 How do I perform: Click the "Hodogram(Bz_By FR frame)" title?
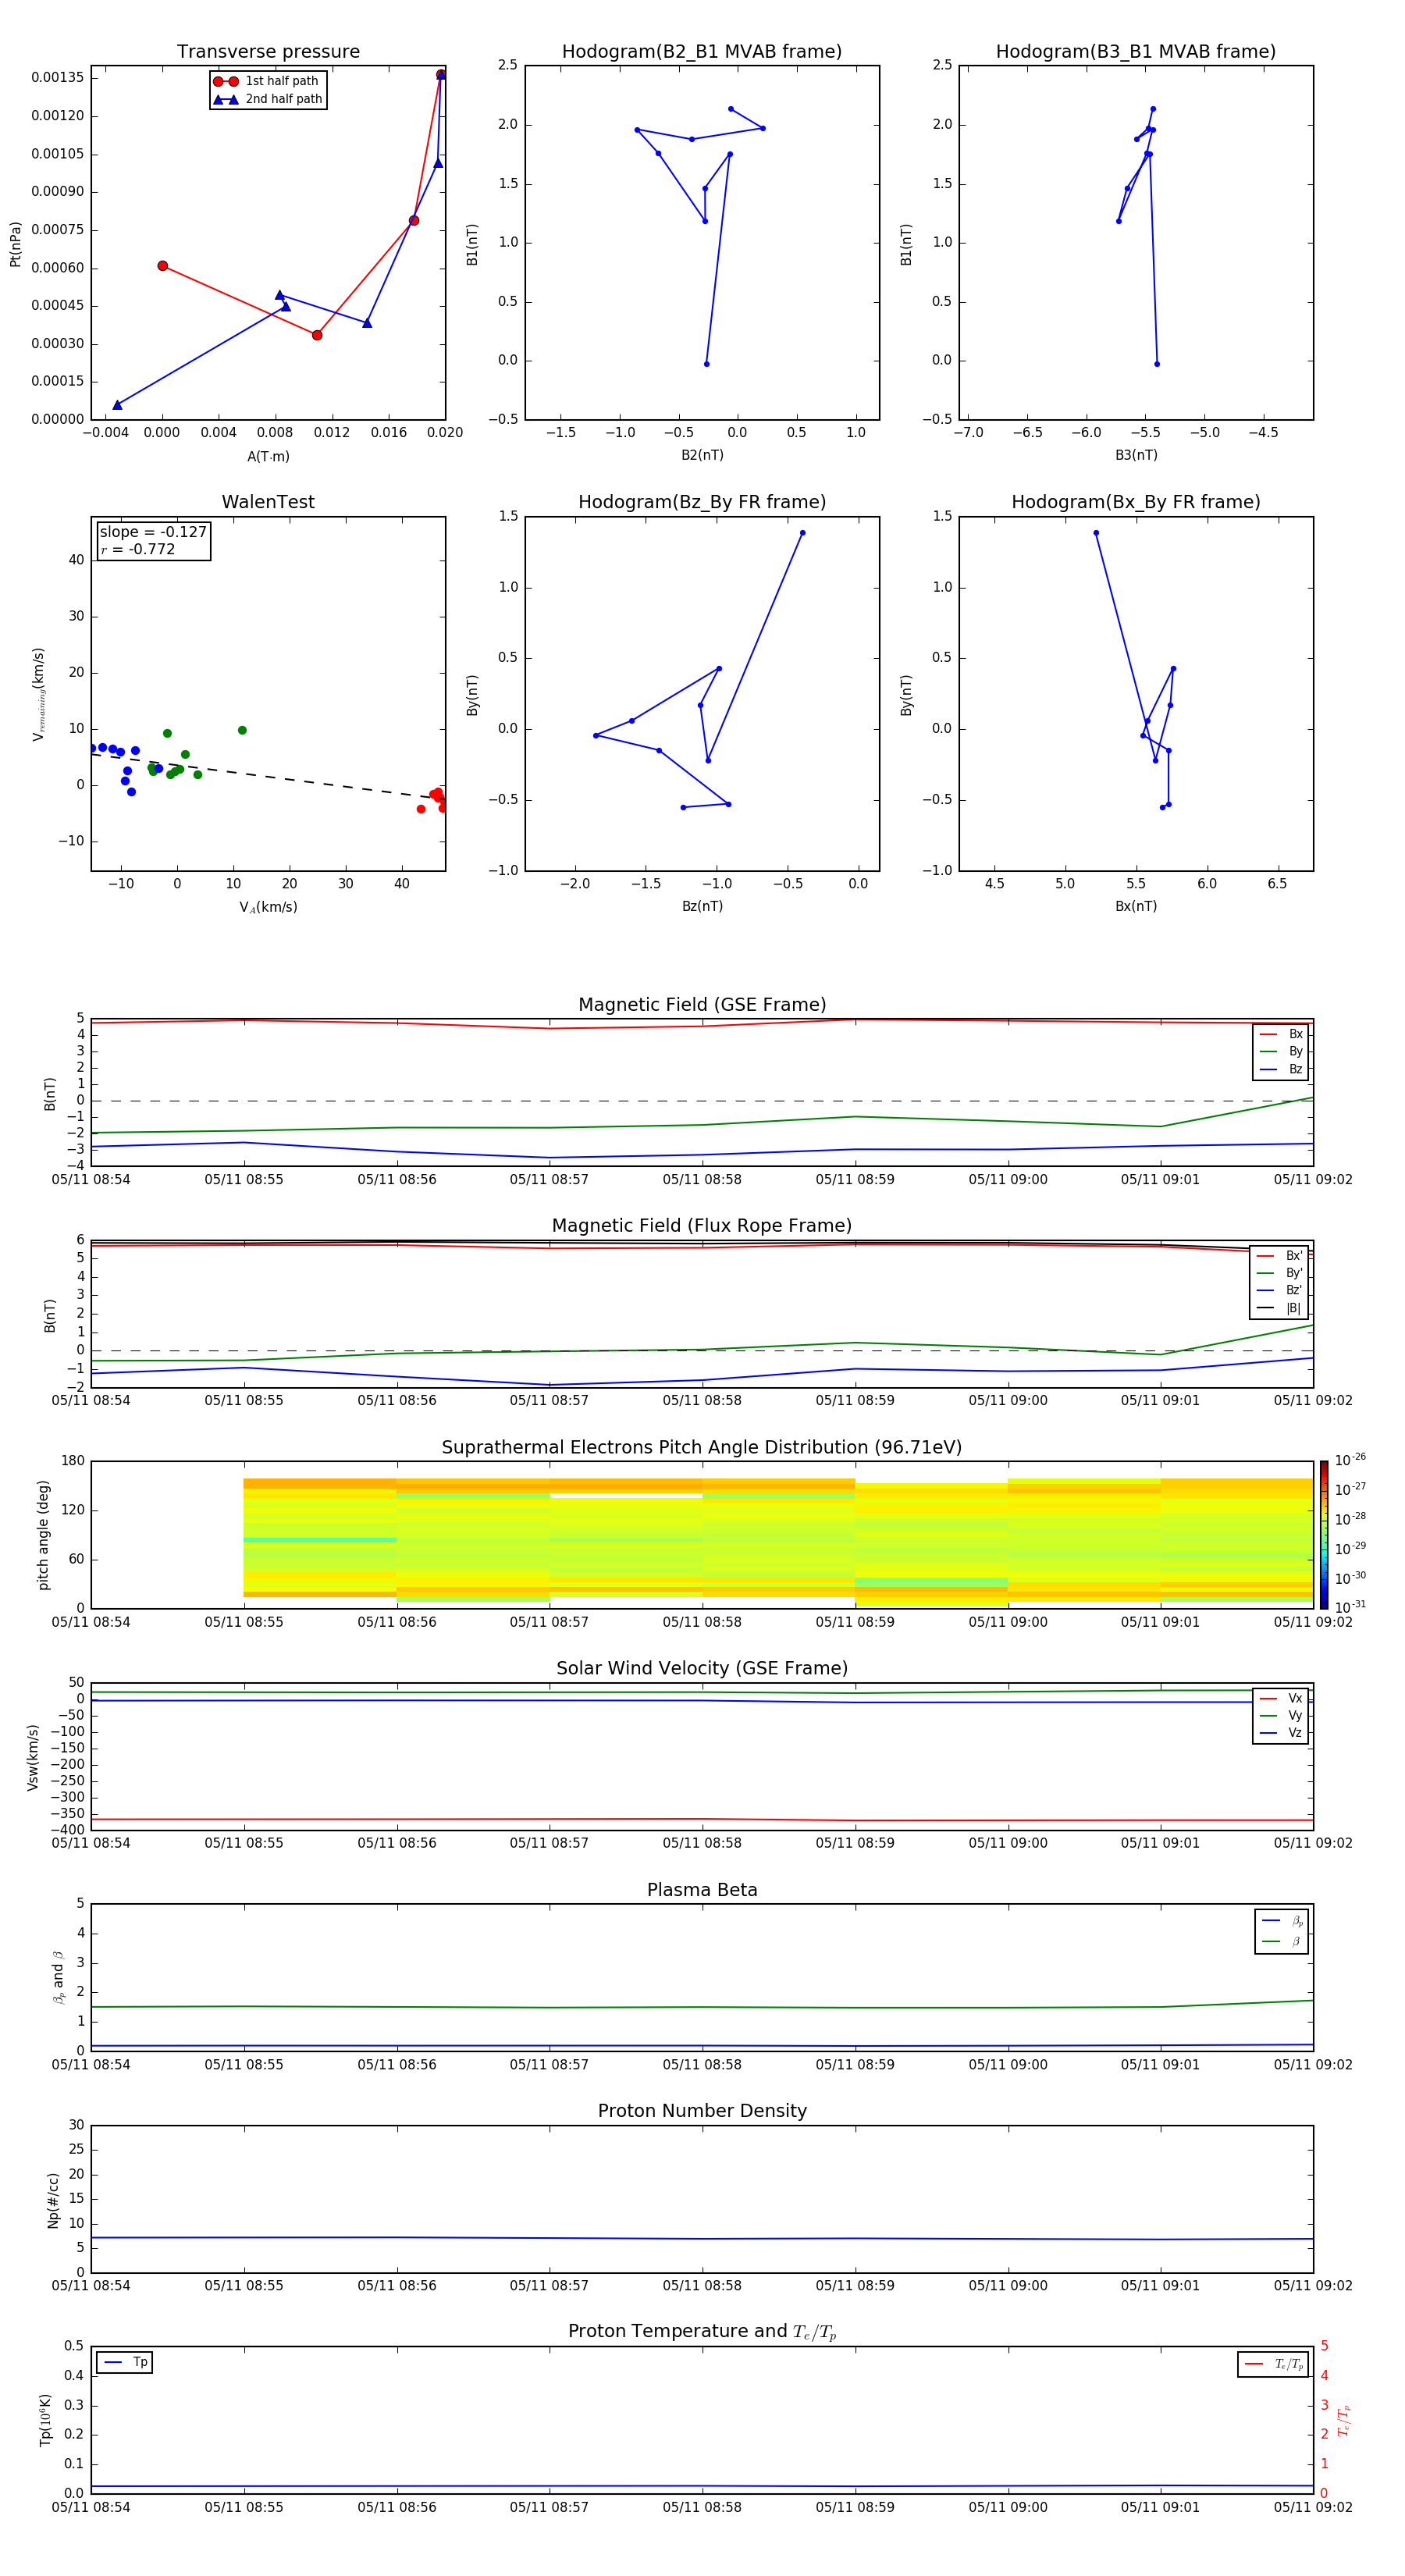(x=701, y=502)
